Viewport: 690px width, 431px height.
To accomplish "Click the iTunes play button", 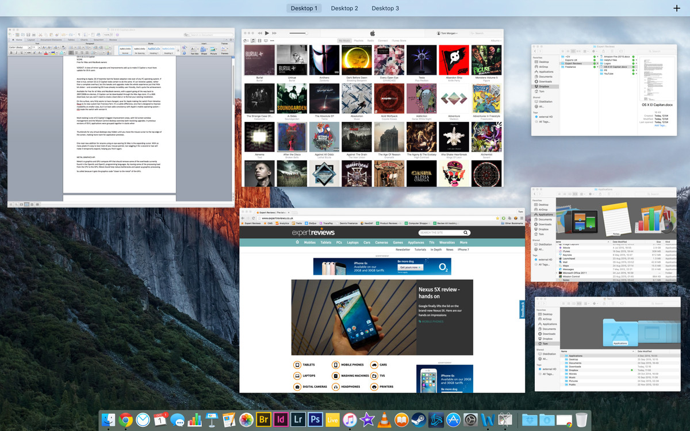I will tap(267, 33).
